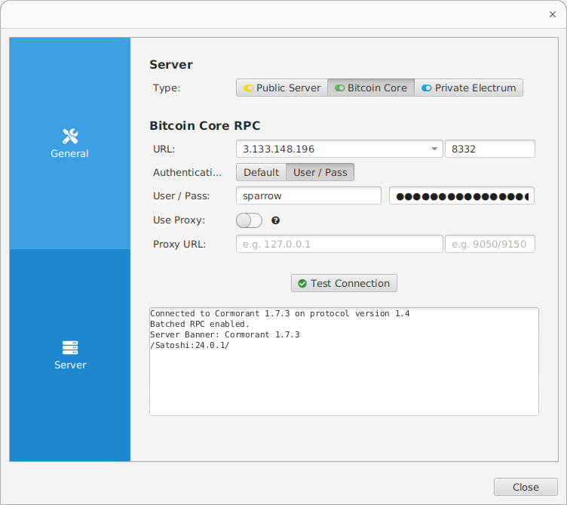Click the masked password field

tap(461, 196)
